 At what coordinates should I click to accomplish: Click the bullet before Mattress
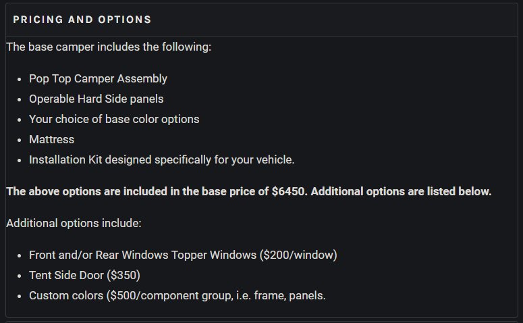point(20,141)
